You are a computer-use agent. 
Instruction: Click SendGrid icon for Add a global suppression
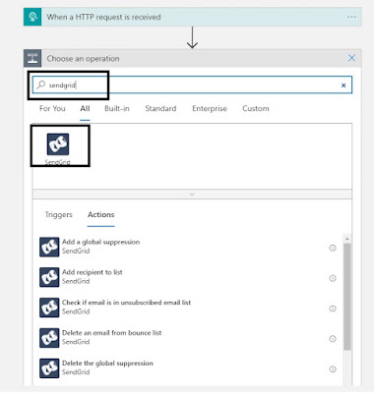tap(49, 247)
